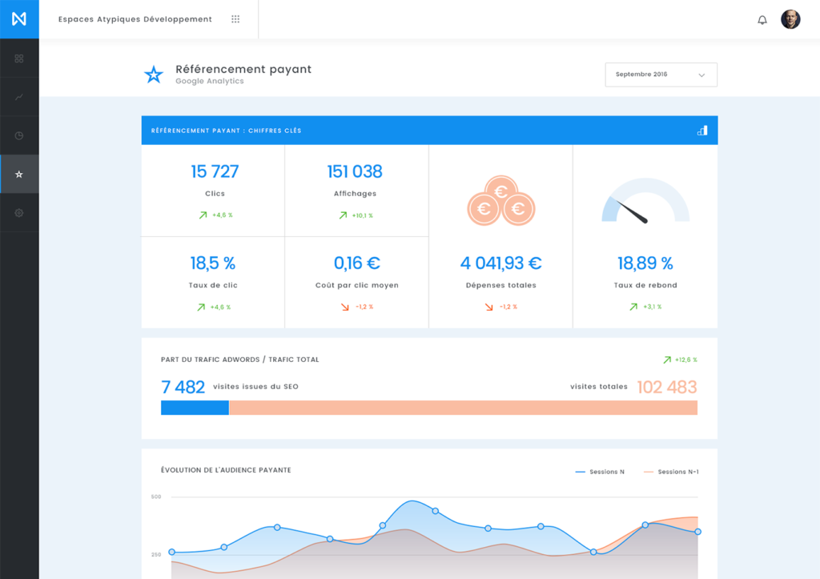820x579 pixels.
Task: Click the blue N logo icon top-left
Action: (18, 18)
